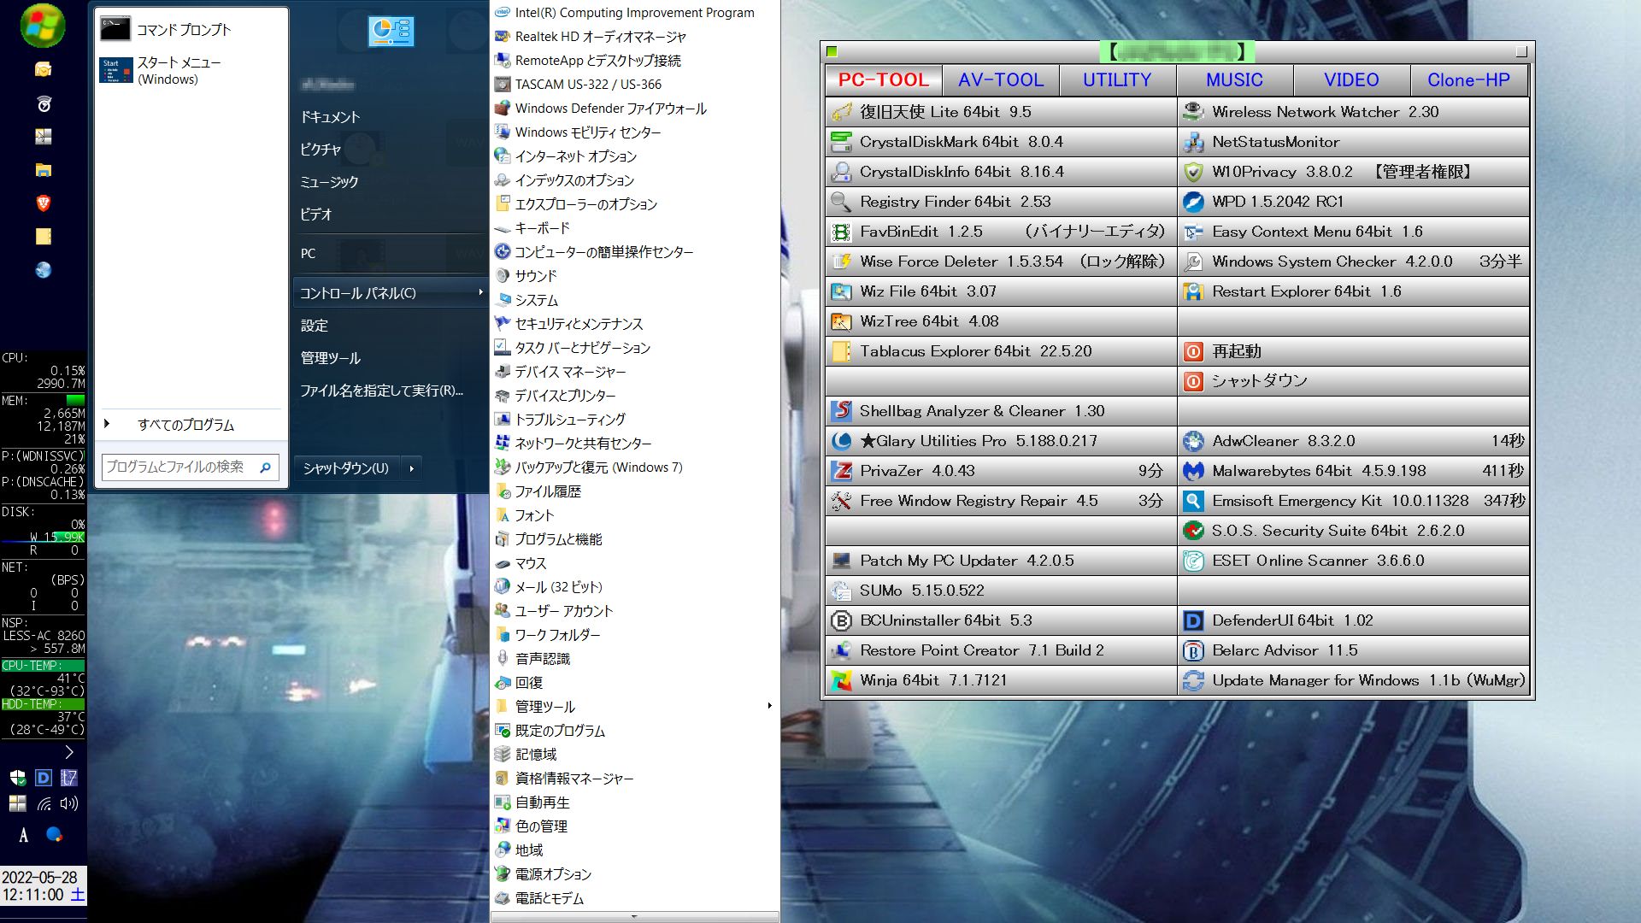Expand すべてのプログラム list
The width and height of the screenshot is (1641, 923).
tap(187, 425)
